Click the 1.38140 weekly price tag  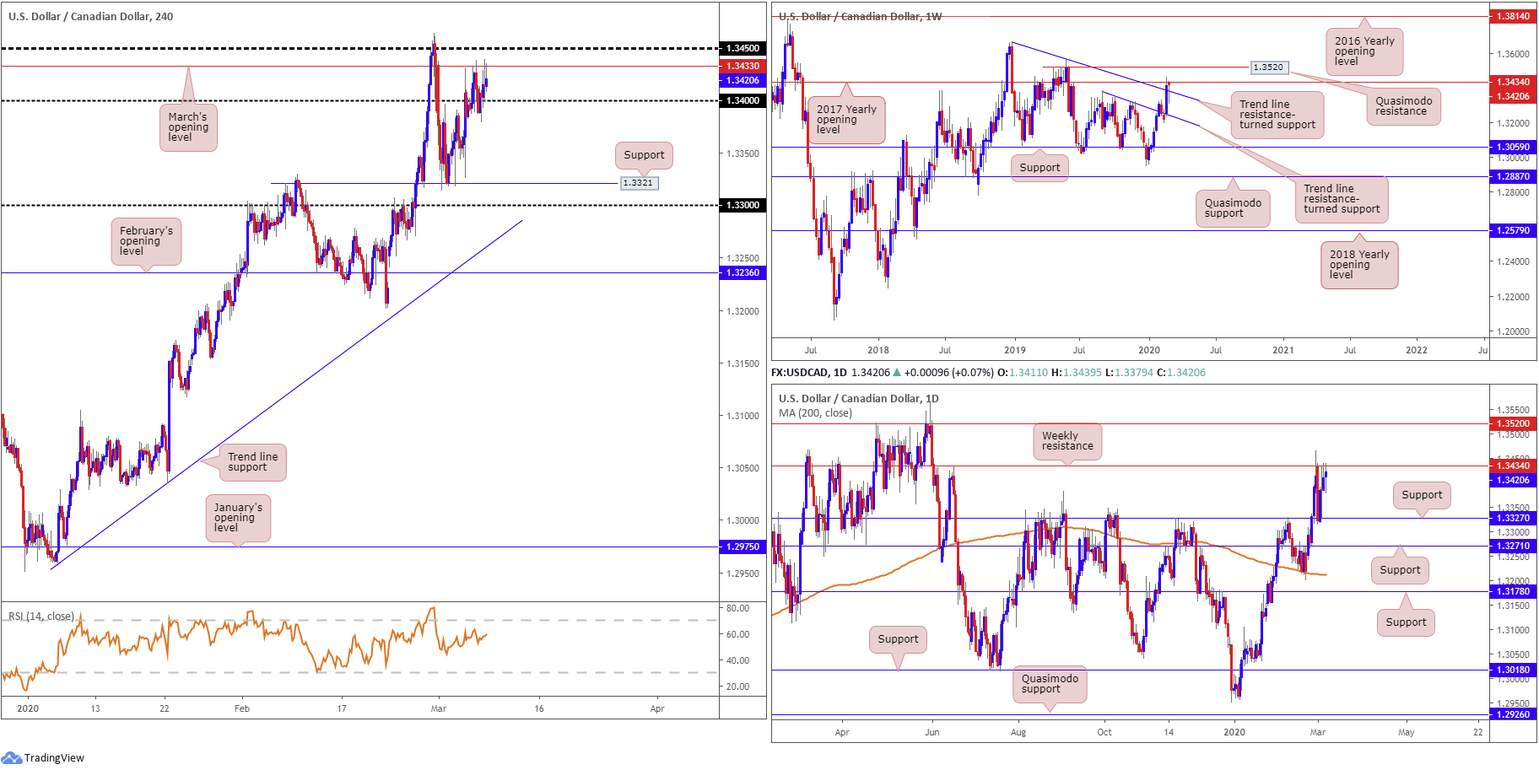(x=1513, y=16)
